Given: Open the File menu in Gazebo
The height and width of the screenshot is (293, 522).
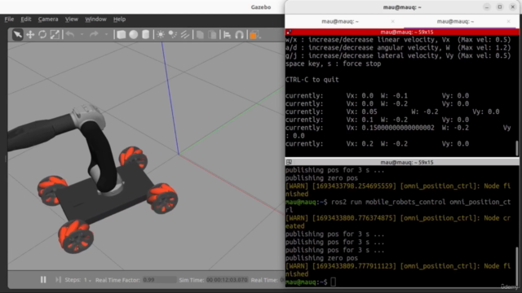Looking at the screenshot, I should pos(9,20).
